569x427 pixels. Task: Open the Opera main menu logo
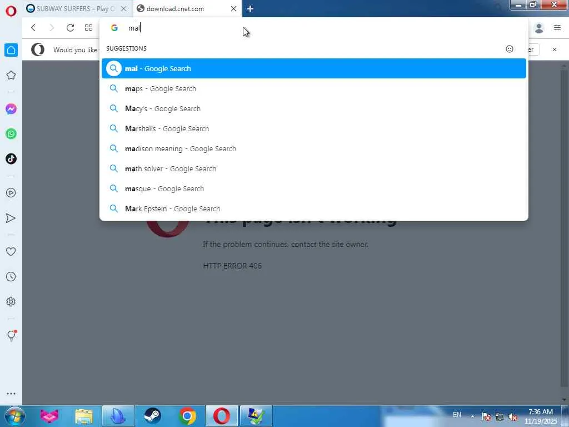click(11, 11)
